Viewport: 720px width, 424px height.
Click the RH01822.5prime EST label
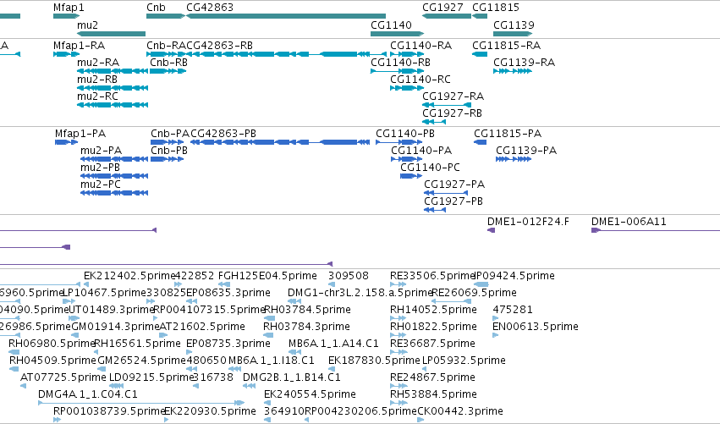click(x=433, y=327)
